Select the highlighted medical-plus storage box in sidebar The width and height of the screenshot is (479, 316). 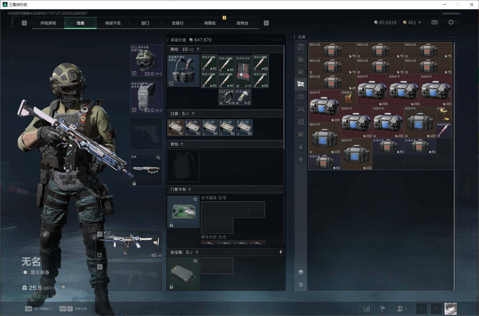click(301, 84)
